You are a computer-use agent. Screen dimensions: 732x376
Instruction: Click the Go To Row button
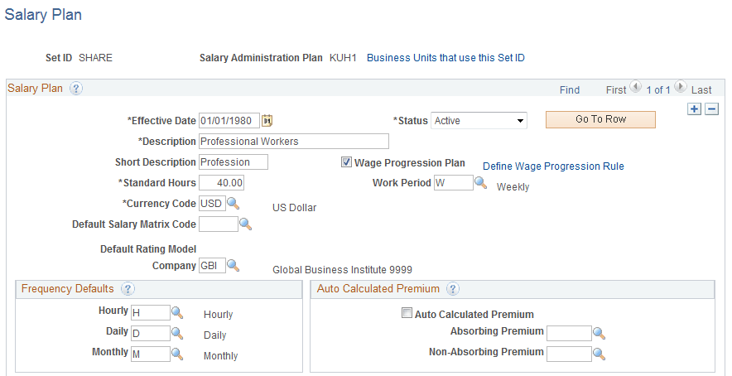(x=600, y=119)
